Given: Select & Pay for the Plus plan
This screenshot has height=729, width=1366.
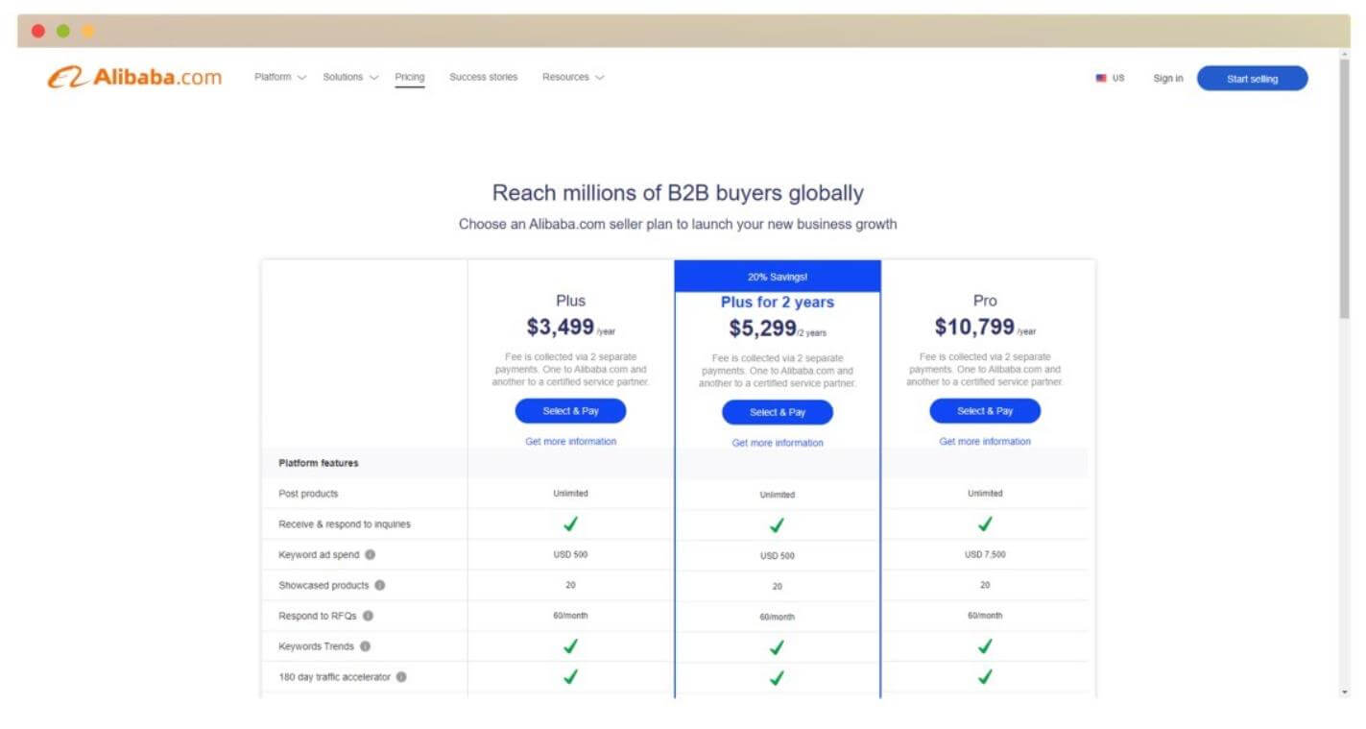Looking at the screenshot, I should (570, 411).
